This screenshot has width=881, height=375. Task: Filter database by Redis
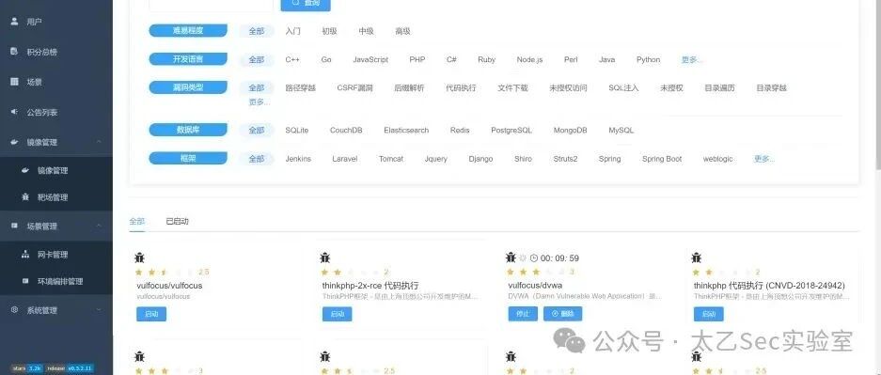pyautogui.click(x=460, y=131)
